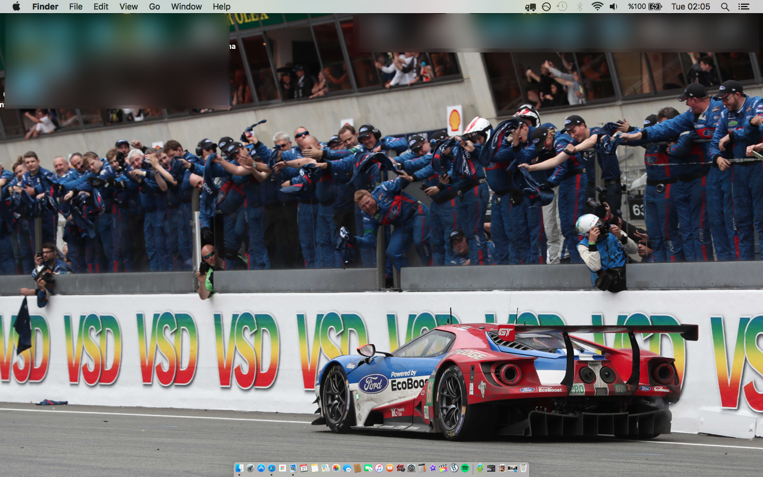Open the yellow Notes app in Dock
Viewport: 763px width, 477px height.
[x=315, y=468]
